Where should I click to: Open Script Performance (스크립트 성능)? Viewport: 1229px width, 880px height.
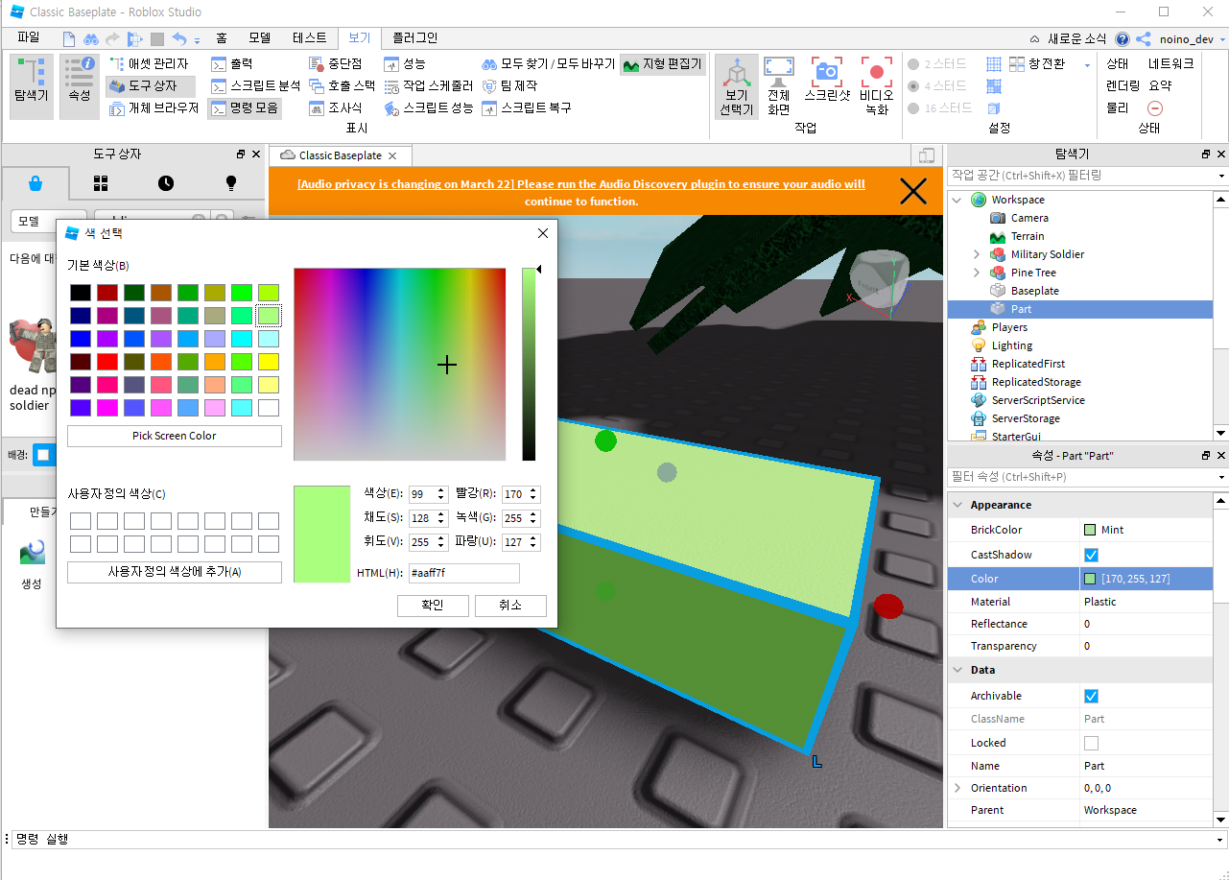click(428, 107)
